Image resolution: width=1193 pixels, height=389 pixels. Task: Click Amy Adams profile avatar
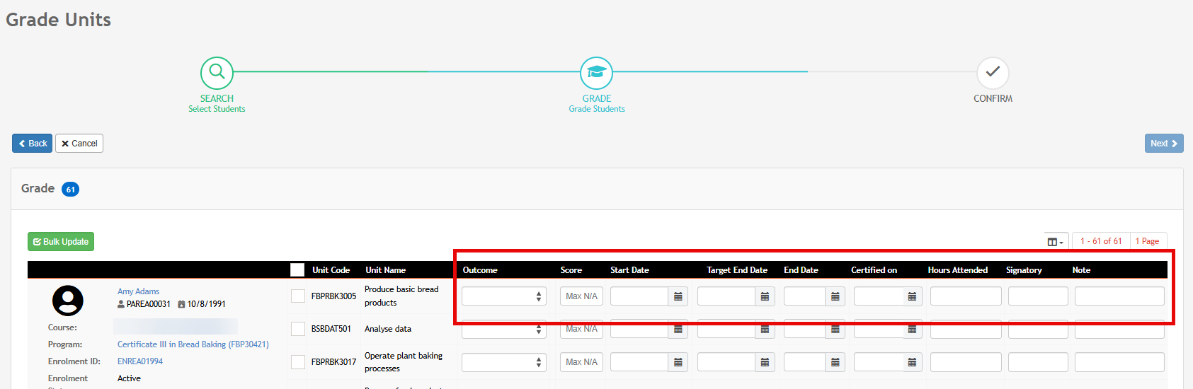point(68,301)
